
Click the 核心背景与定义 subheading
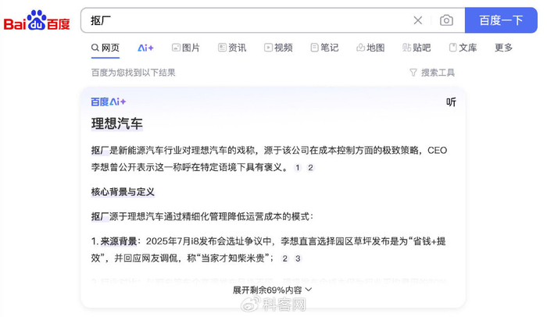pos(123,192)
